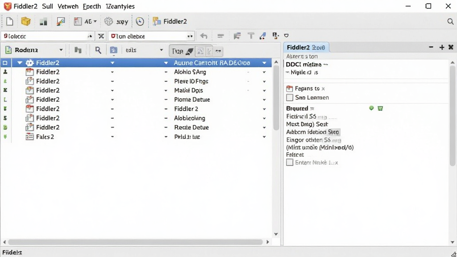Click the magnifier icon in list toolbar
Screen dimensions: 457x257
click(98, 50)
